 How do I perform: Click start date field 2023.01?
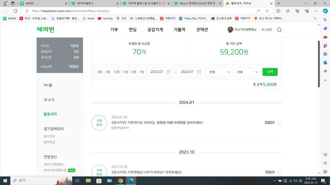coord(160,72)
